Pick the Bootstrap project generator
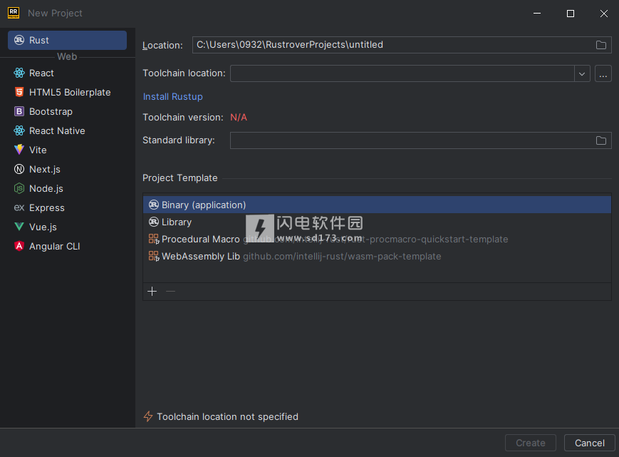Image resolution: width=619 pixels, height=457 pixels. (x=67, y=112)
